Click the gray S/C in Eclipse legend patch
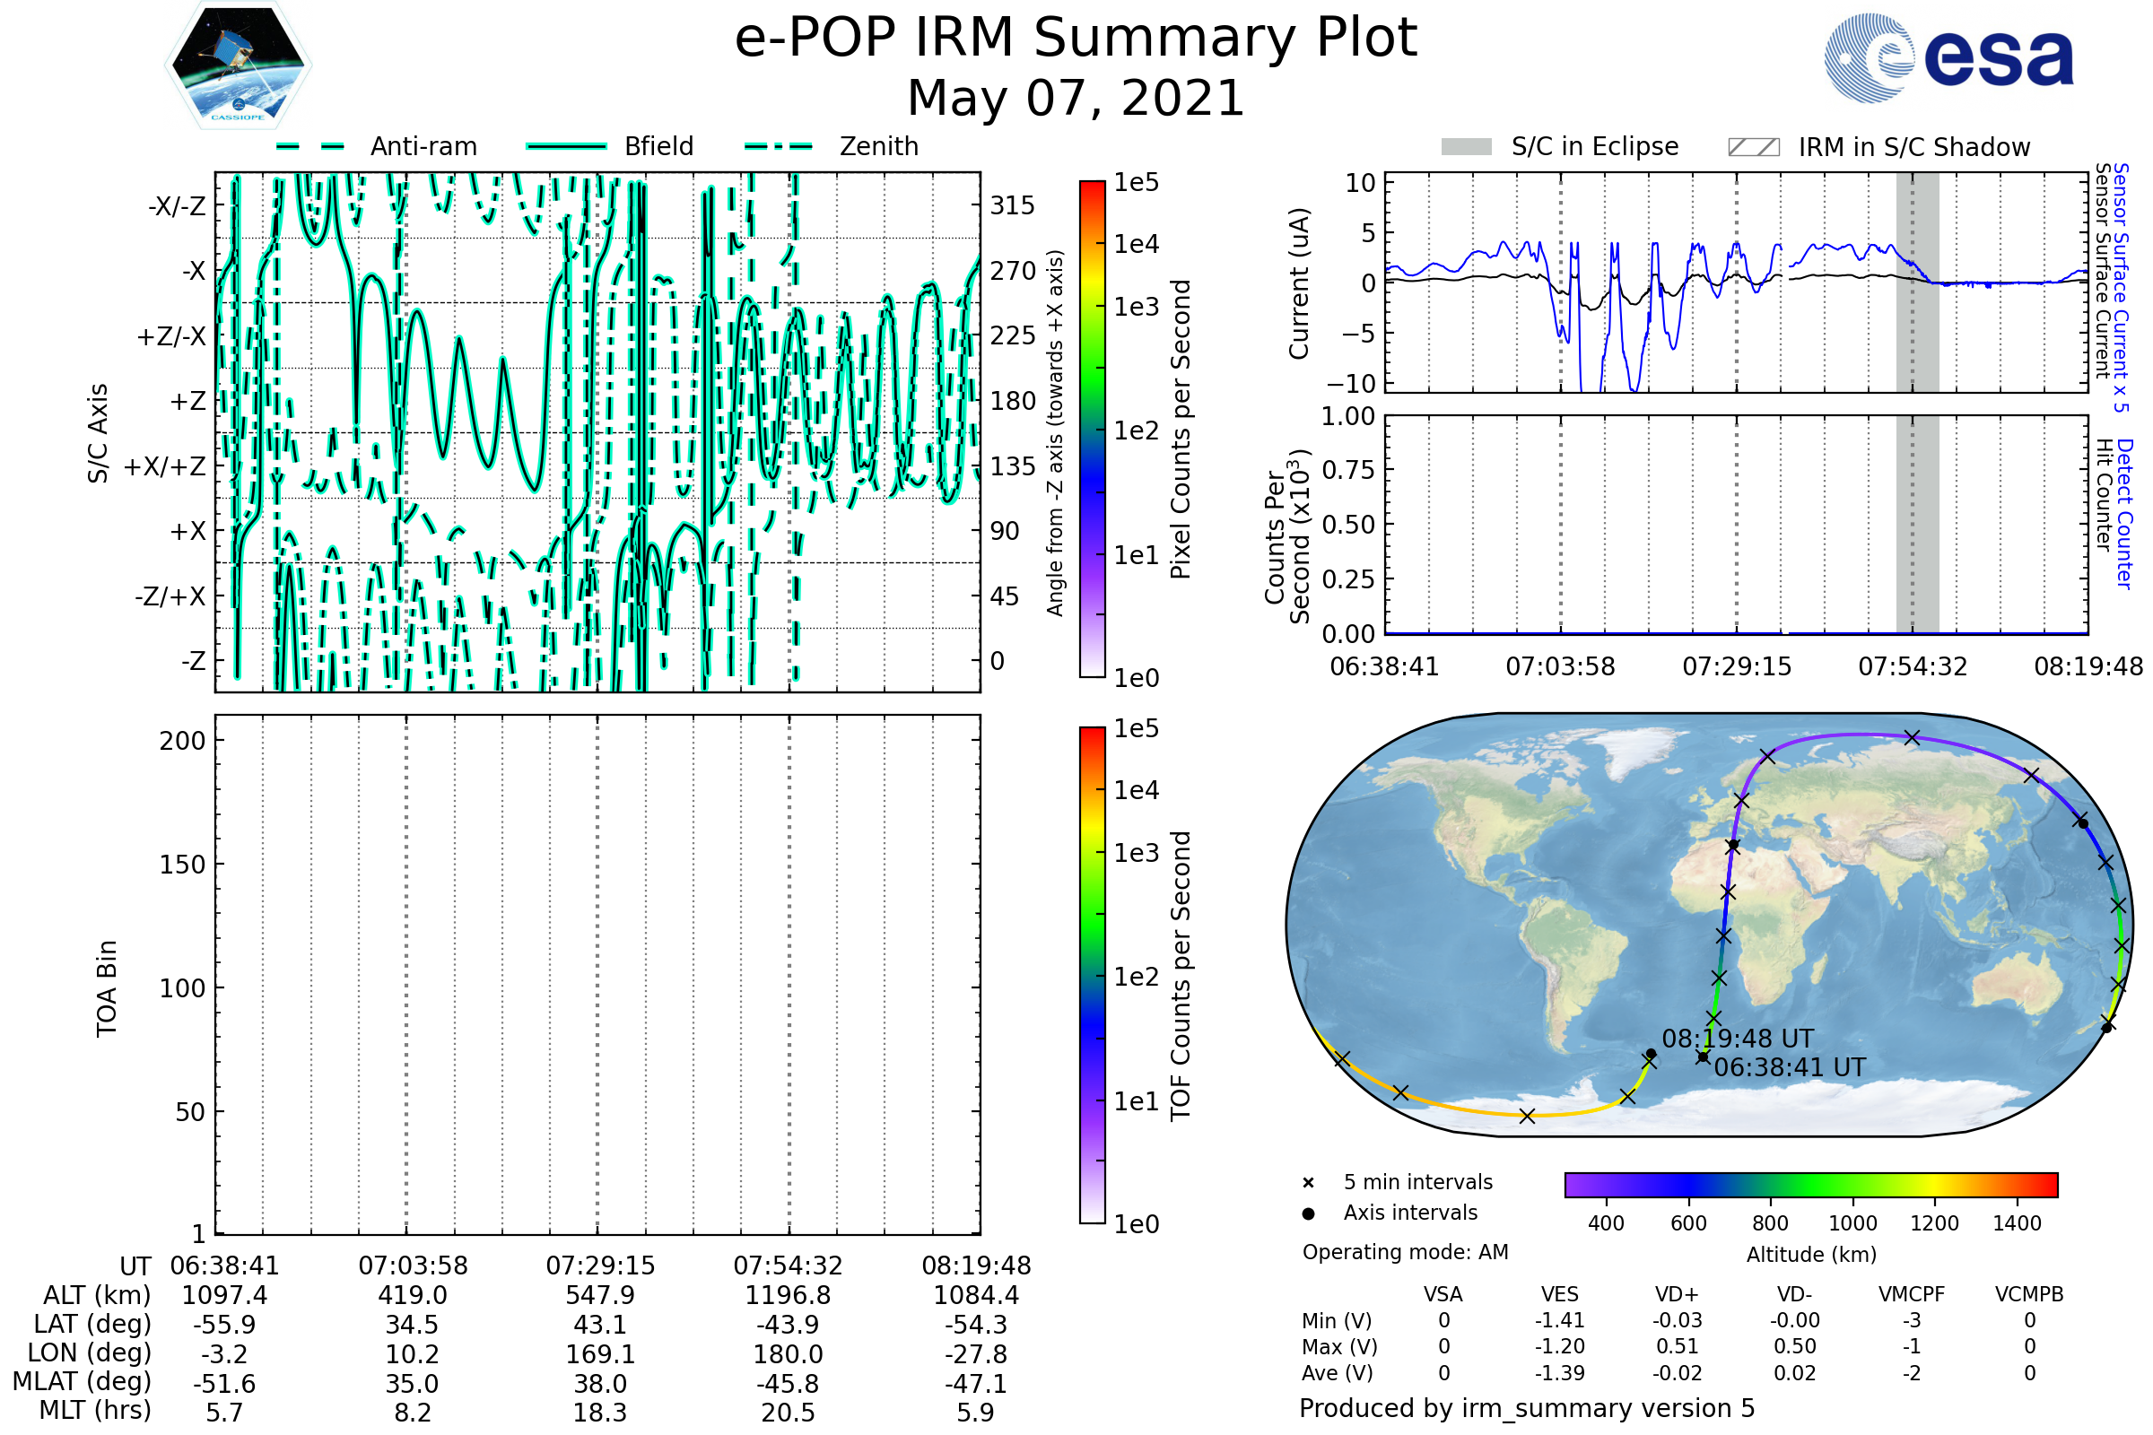This screenshot has height=1435, width=2153. pos(1467,147)
